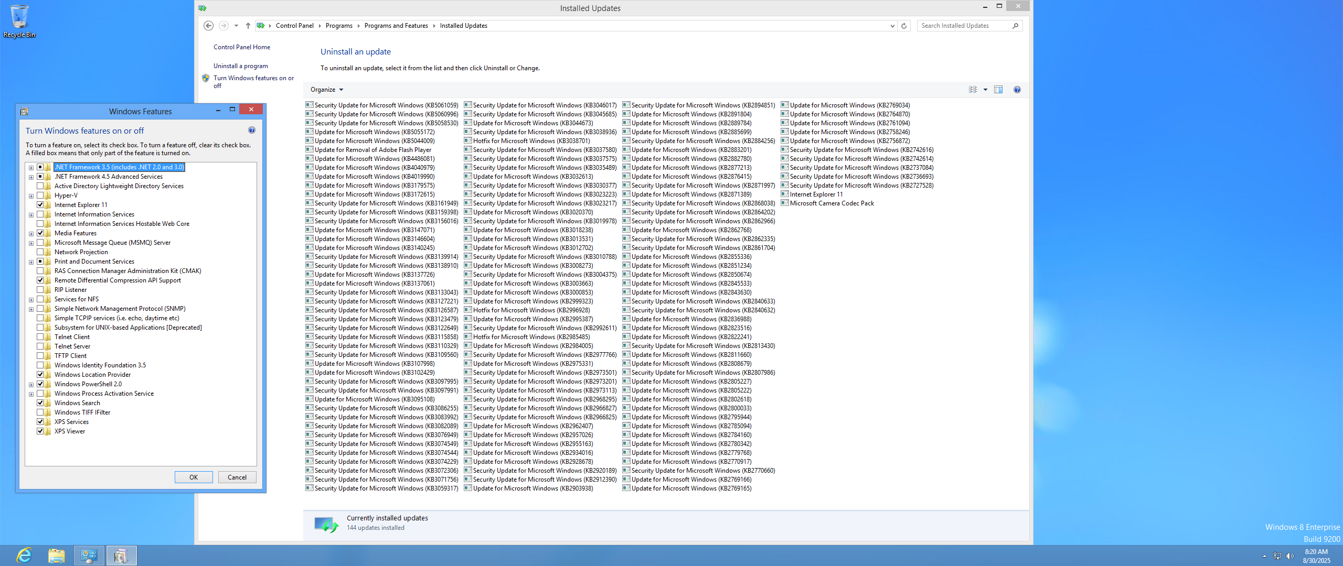Screen dimensions: 1343x566
Task: Click the Installed Updates title bar icon
Action: pyautogui.click(x=203, y=8)
